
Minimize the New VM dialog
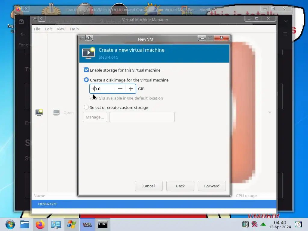coord(202,38)
